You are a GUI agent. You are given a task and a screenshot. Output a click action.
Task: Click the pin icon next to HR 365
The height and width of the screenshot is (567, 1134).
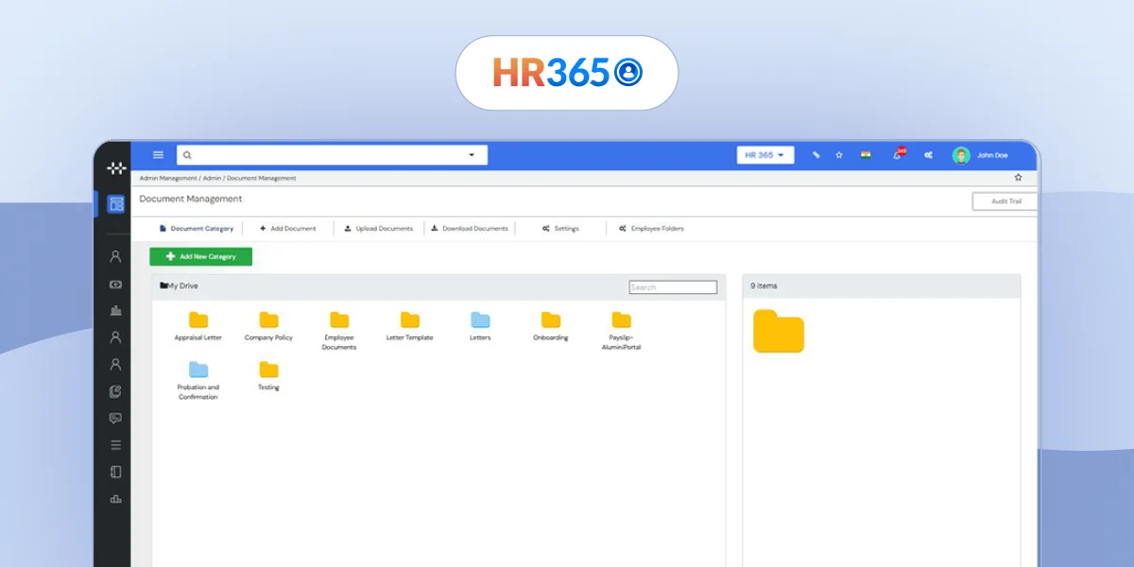[816, 155]
